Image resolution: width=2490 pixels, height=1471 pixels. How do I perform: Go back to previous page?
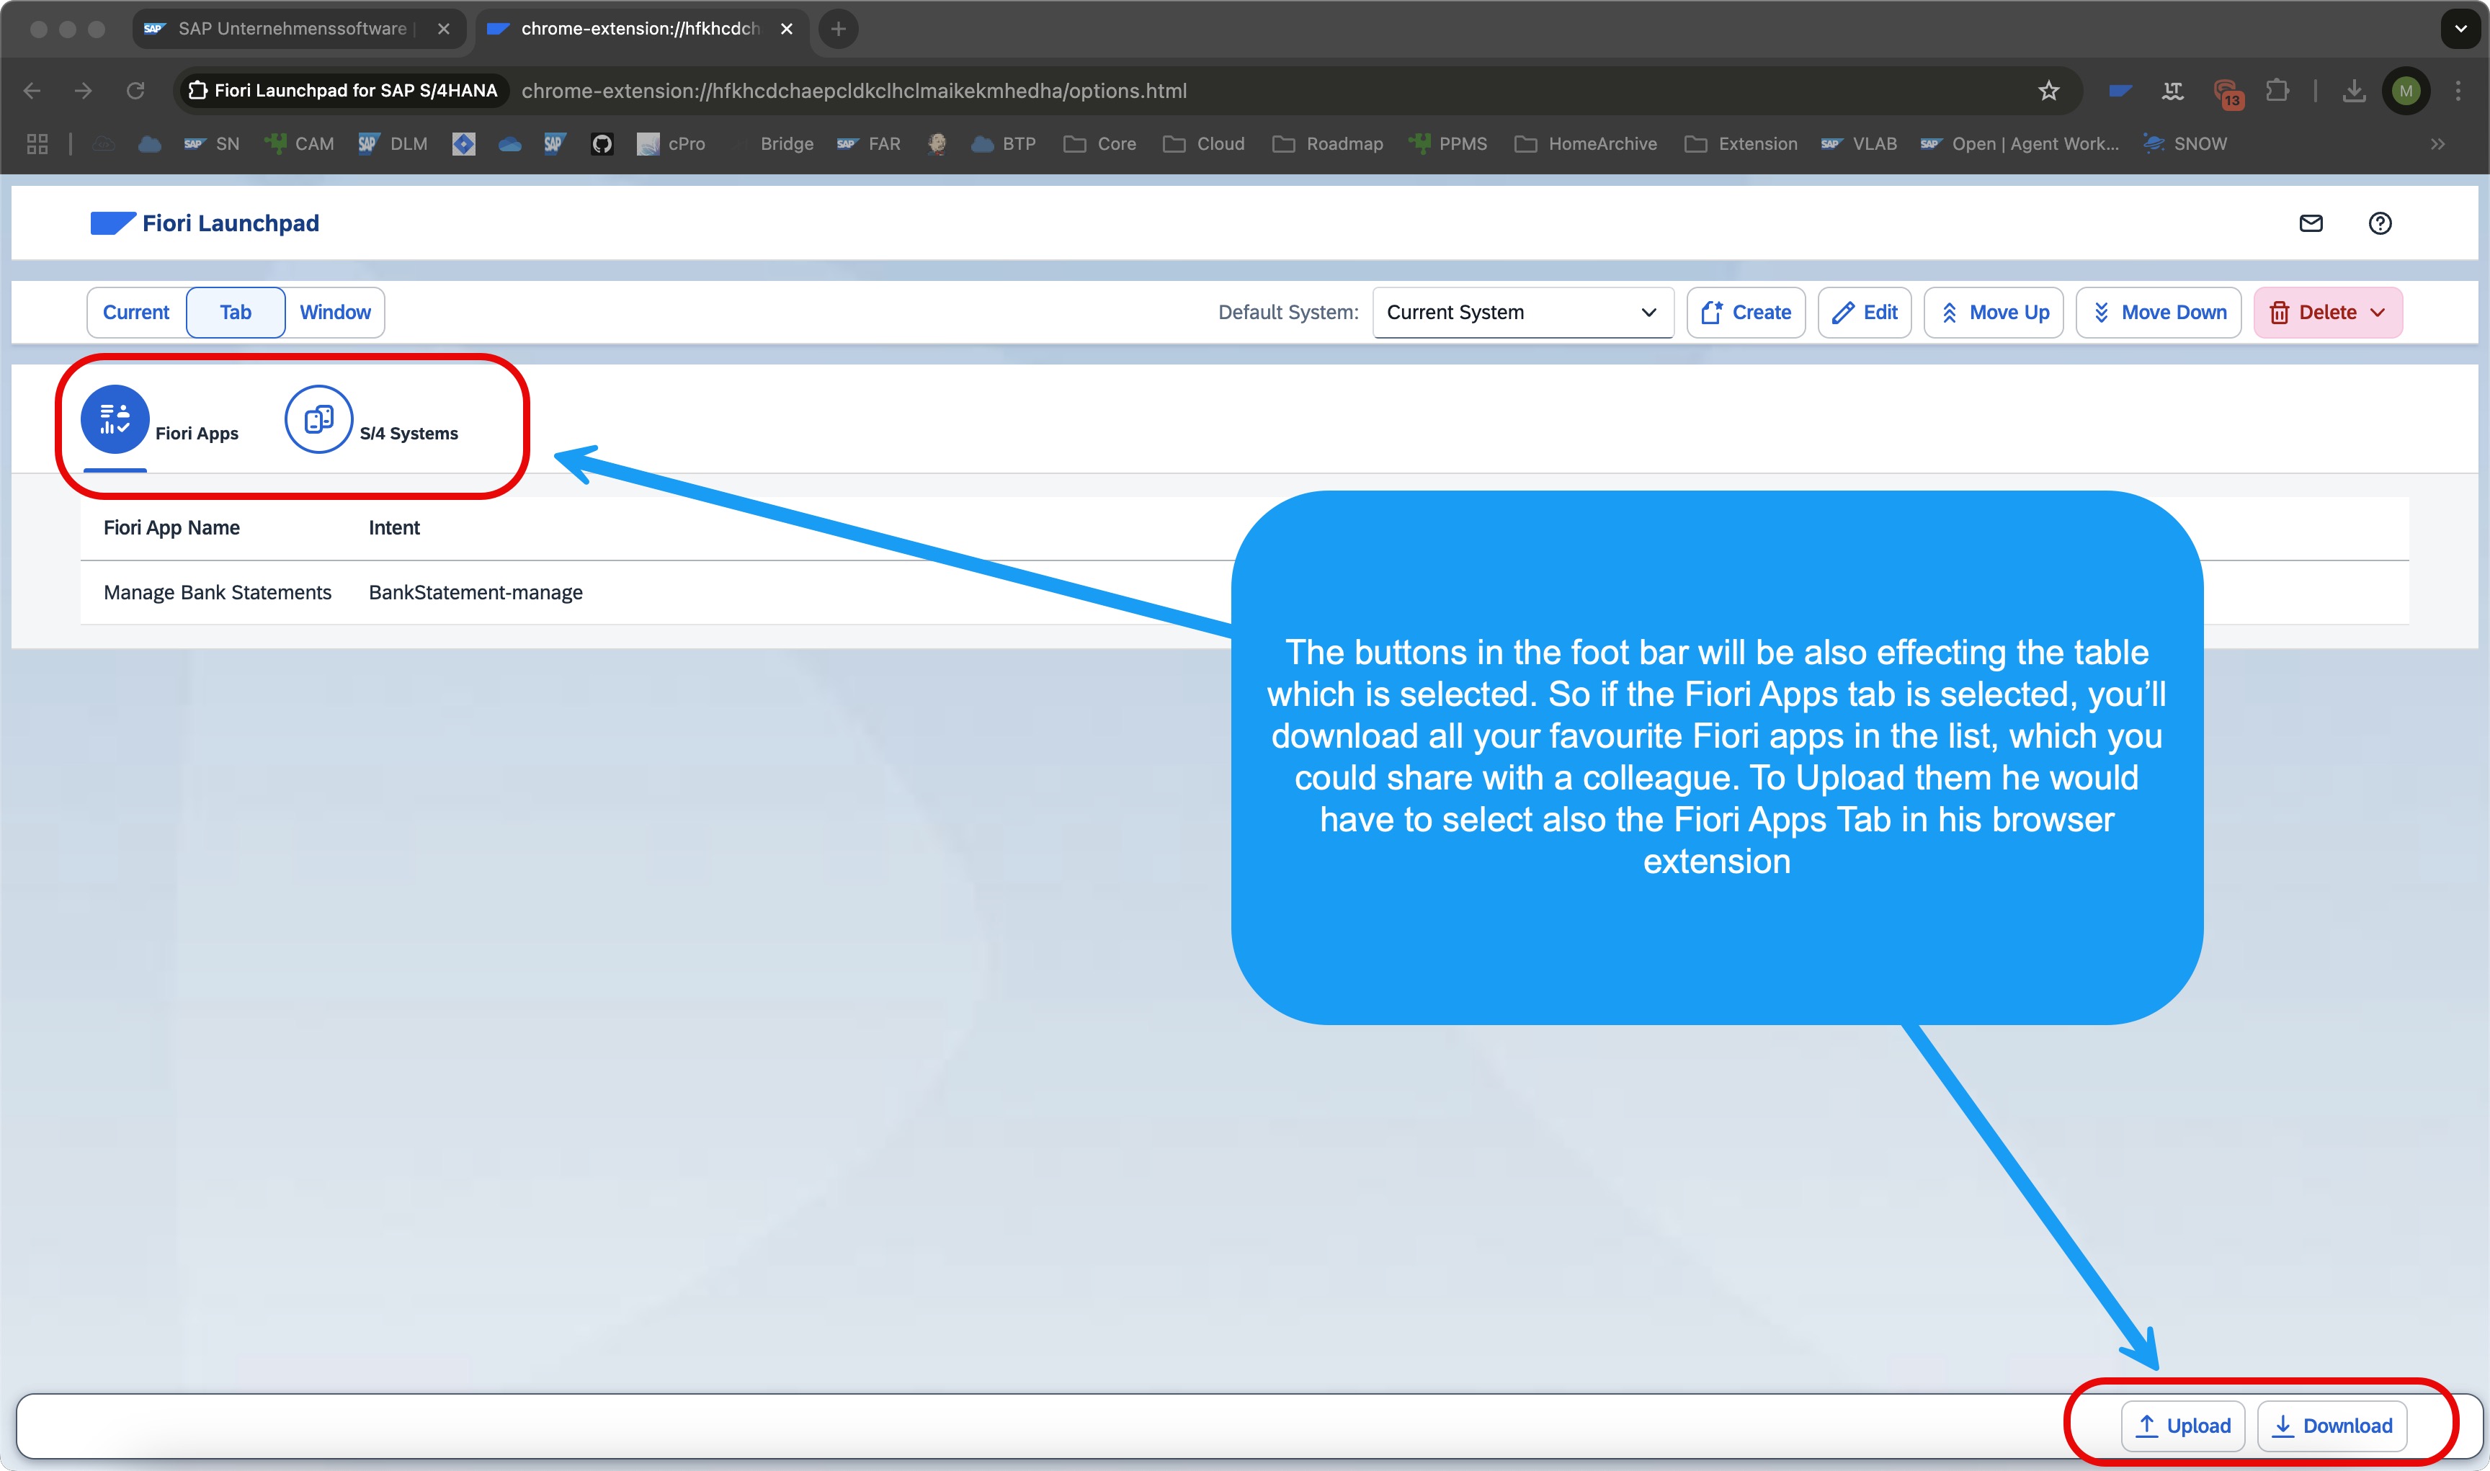[32, 91]
